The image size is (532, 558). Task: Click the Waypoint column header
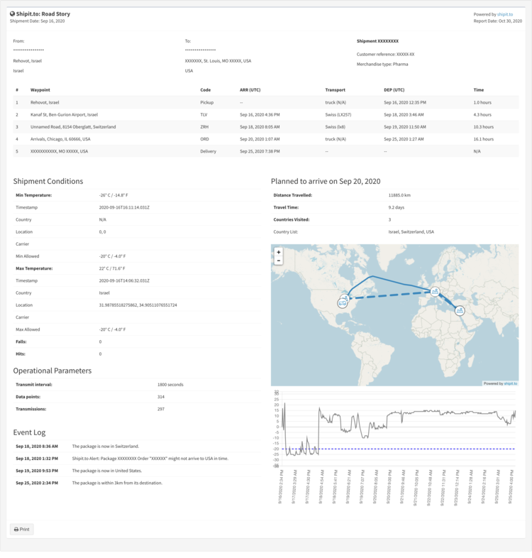[40, 90]
